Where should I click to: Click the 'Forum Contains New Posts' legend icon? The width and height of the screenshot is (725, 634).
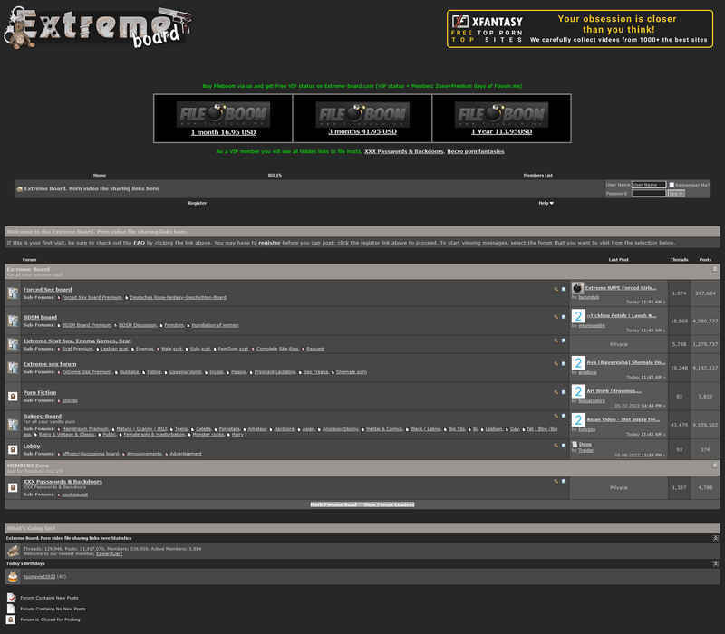click(11, 598)
